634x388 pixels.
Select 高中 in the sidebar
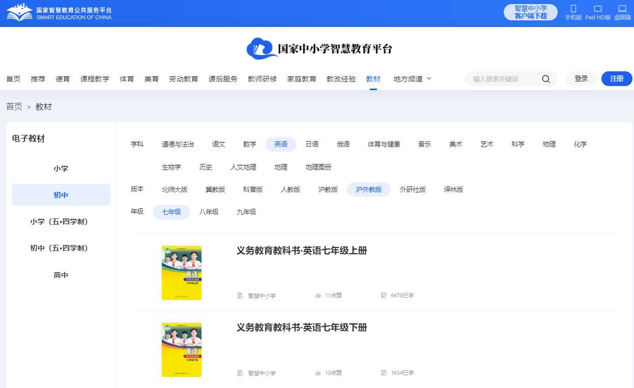click(61, 275)
